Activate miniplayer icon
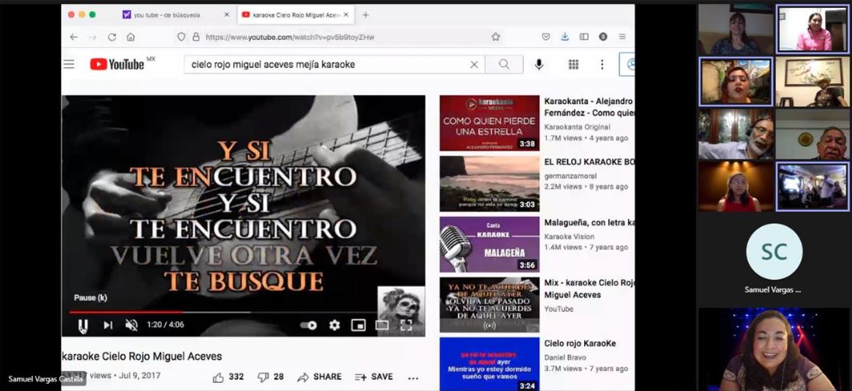Image resolution: width=852 pixels, height=391 pixels. tap(358, 324)
